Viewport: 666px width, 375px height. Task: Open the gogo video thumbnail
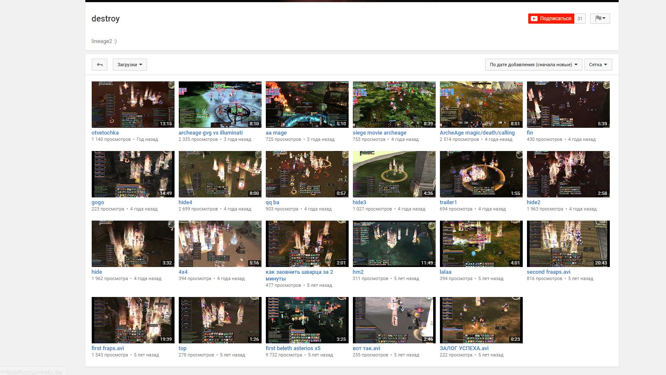pos(133,174)
